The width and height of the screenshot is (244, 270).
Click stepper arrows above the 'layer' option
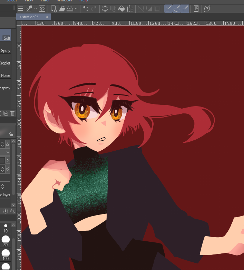click(x=2, y=186)
